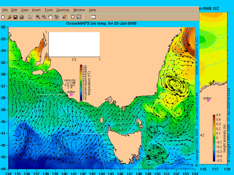
Task: Open the File menu
Action: (x=5, y=10)
